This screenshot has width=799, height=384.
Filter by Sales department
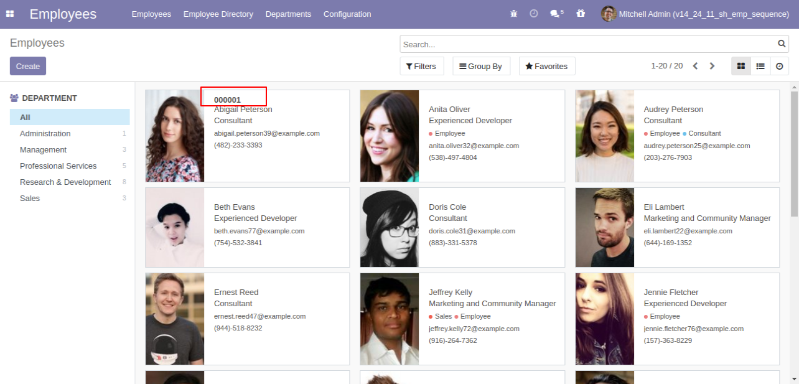[70, 198]
